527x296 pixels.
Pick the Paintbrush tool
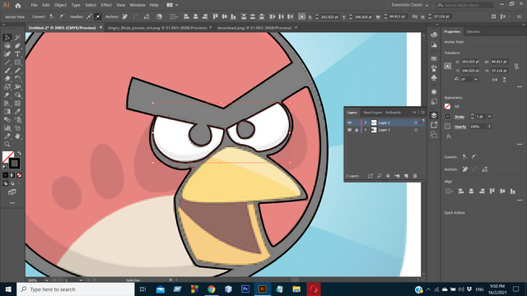pos(7,71)
